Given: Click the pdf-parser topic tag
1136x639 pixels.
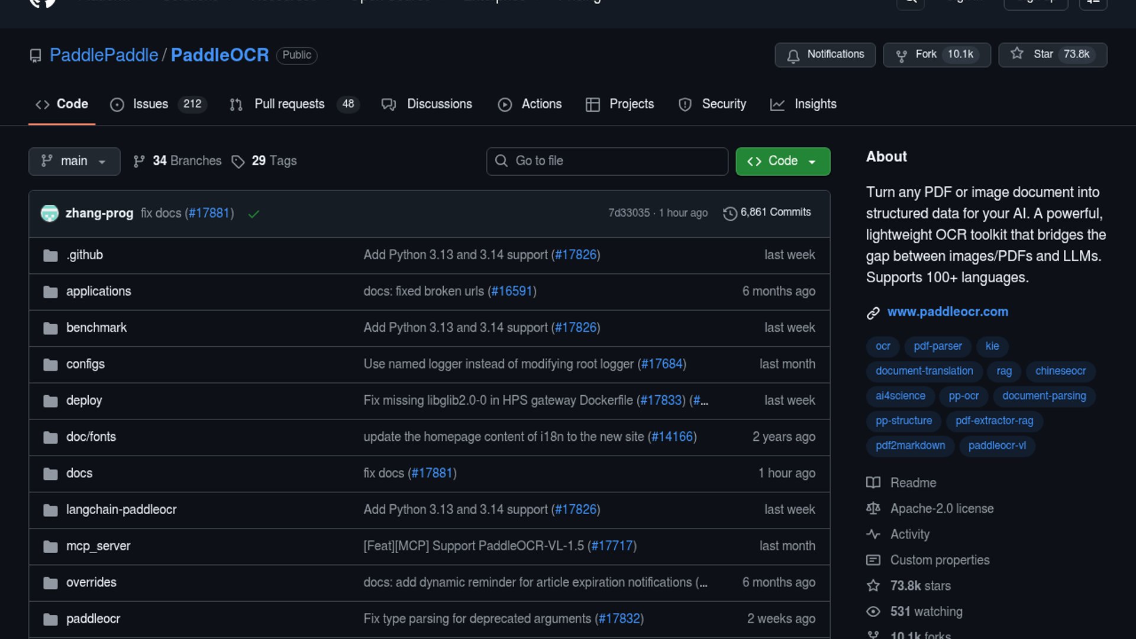Looking at the screenshot, I should point(937,346).
